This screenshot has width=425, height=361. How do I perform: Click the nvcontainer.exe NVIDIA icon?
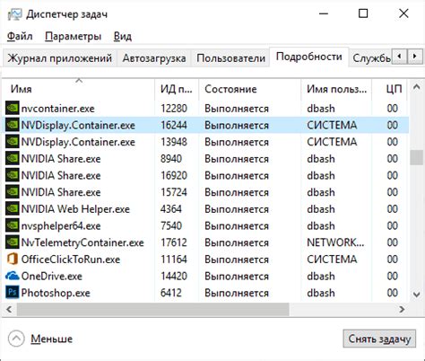tap(13, 108)
